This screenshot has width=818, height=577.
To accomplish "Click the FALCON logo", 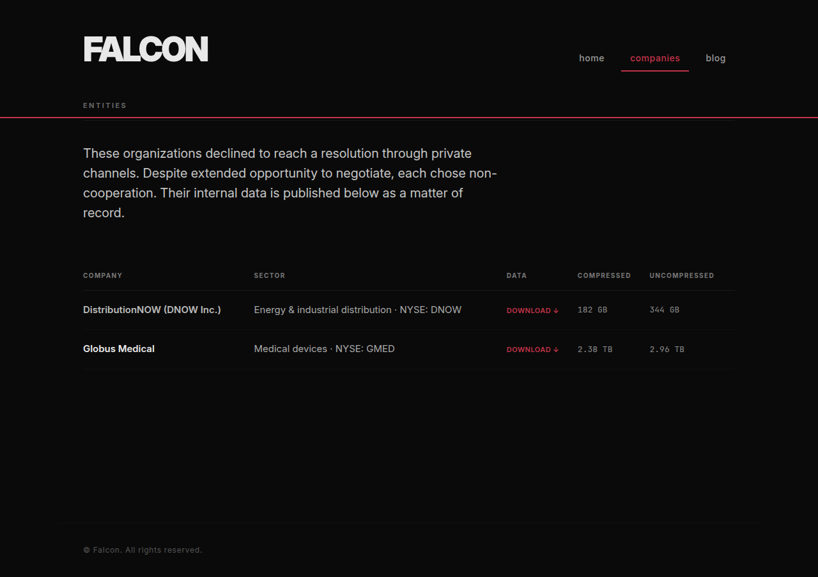I will (x=146, y=49).
